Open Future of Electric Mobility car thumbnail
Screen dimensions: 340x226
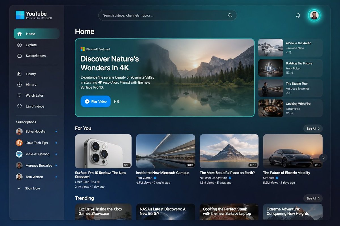pyautogui.click(x=293, y=151)
